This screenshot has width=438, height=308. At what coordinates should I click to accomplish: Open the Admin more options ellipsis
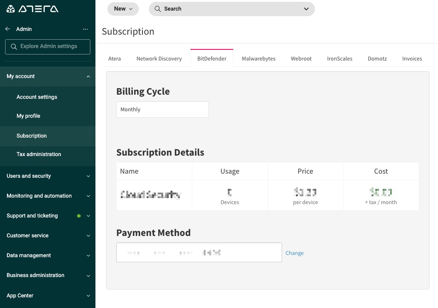(x=85, y=29)
